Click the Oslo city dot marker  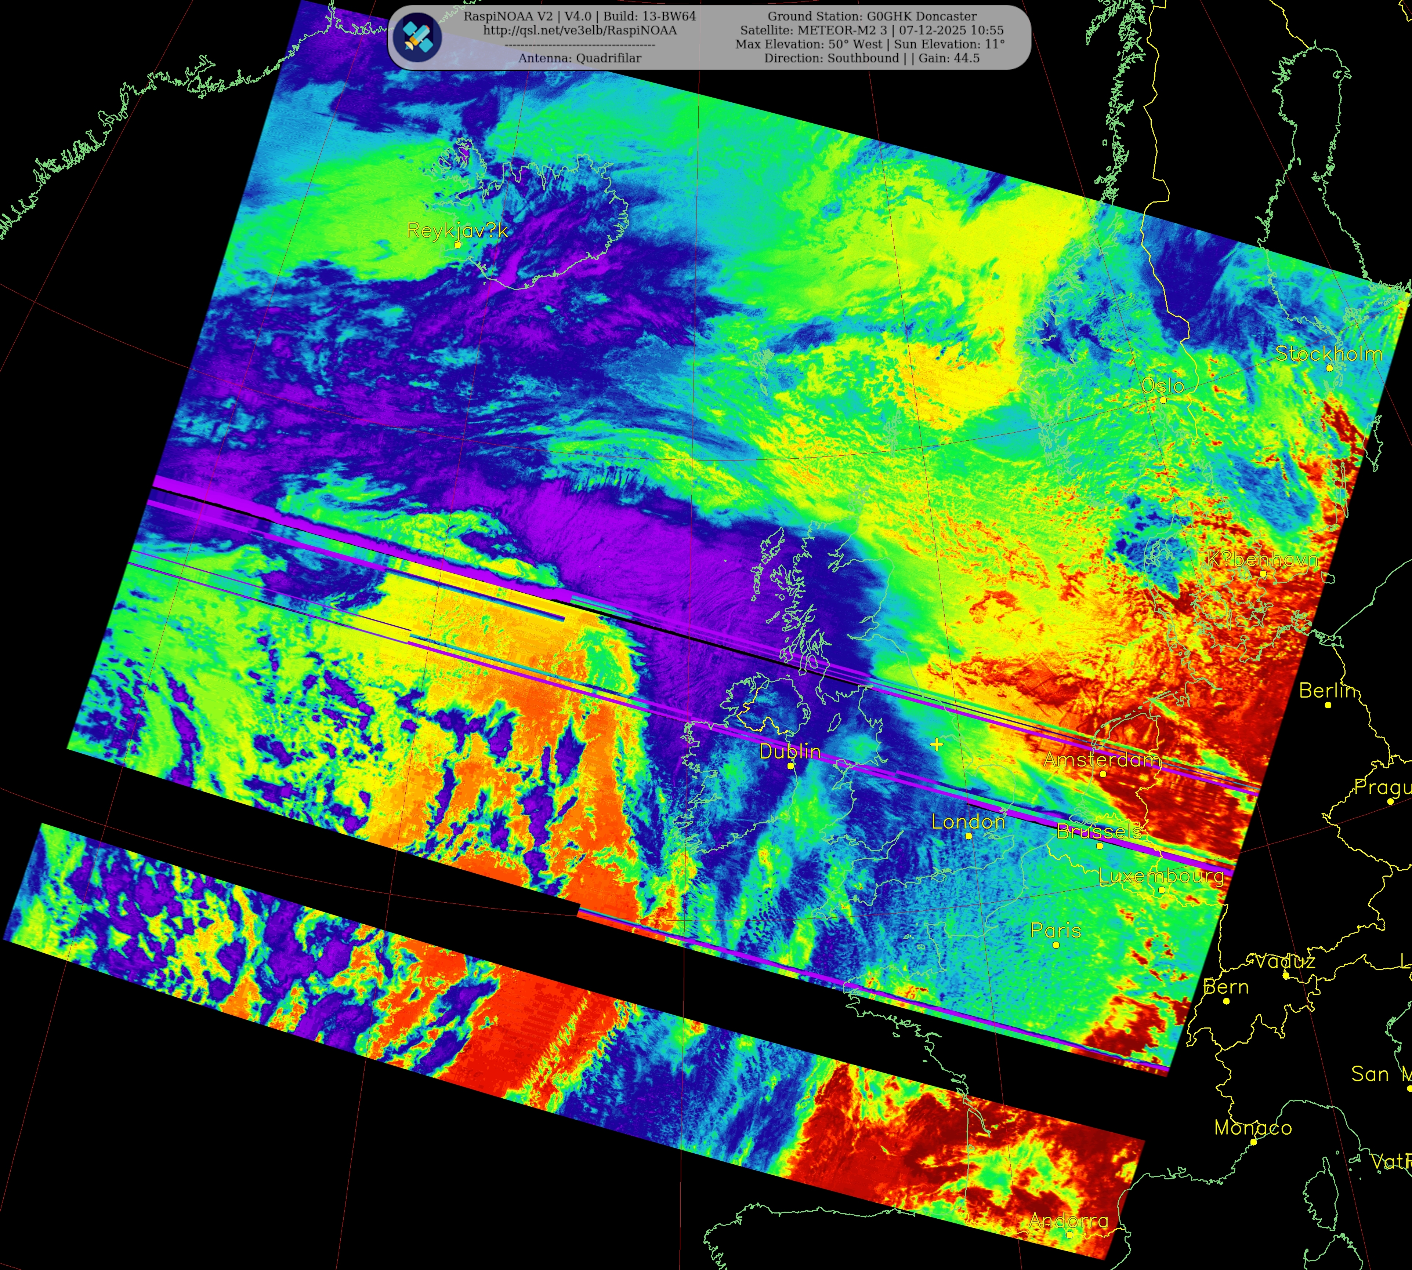[1163, 400]
